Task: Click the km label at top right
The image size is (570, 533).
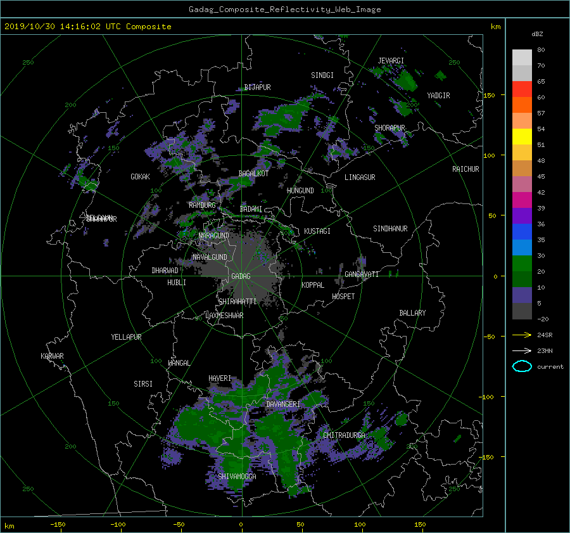Action: pos(495,27)
